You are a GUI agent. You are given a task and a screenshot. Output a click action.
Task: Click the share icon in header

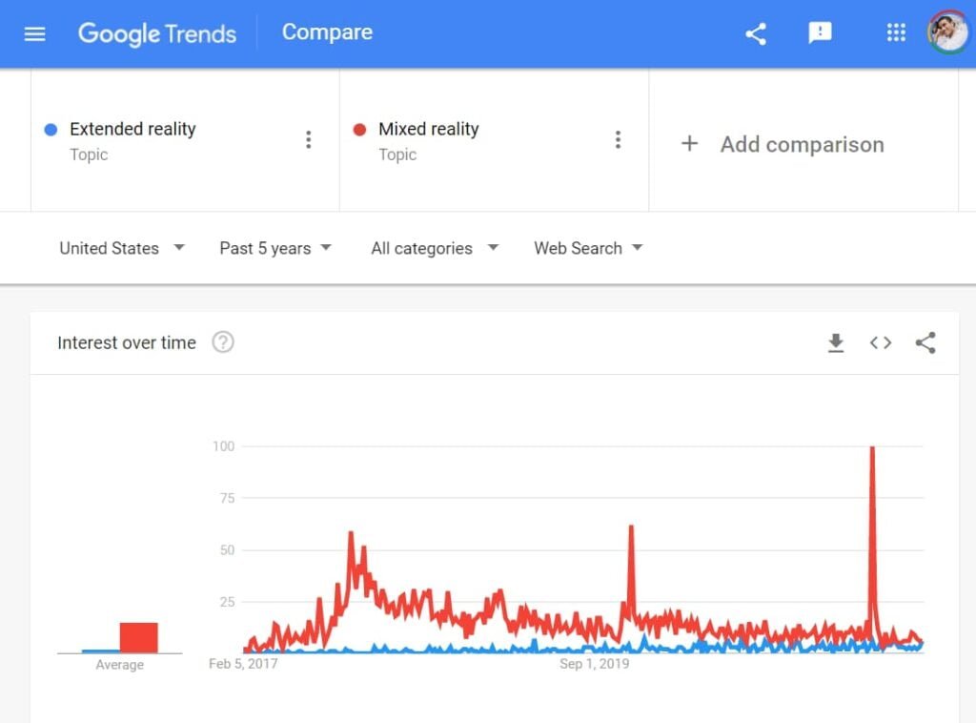point(756,33)
